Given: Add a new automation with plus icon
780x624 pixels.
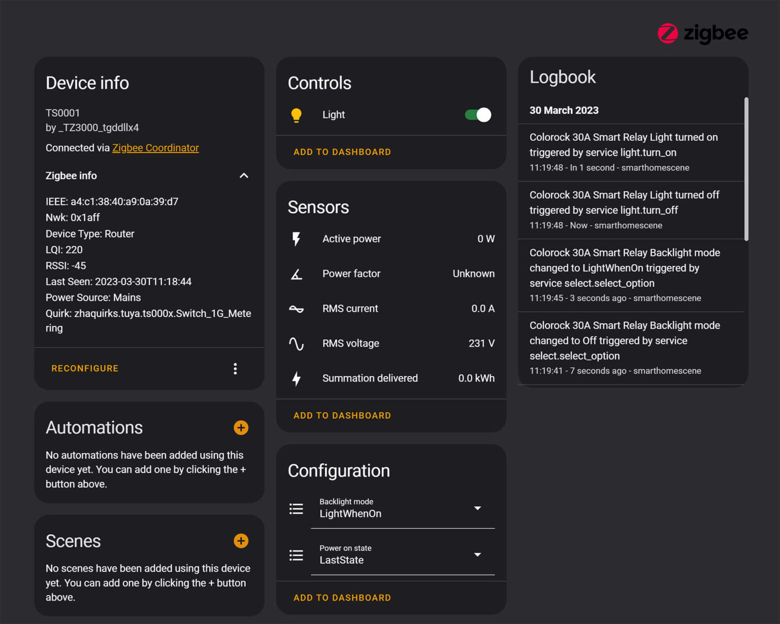Looking at the screenshot, I should click(x=241, y=428).
